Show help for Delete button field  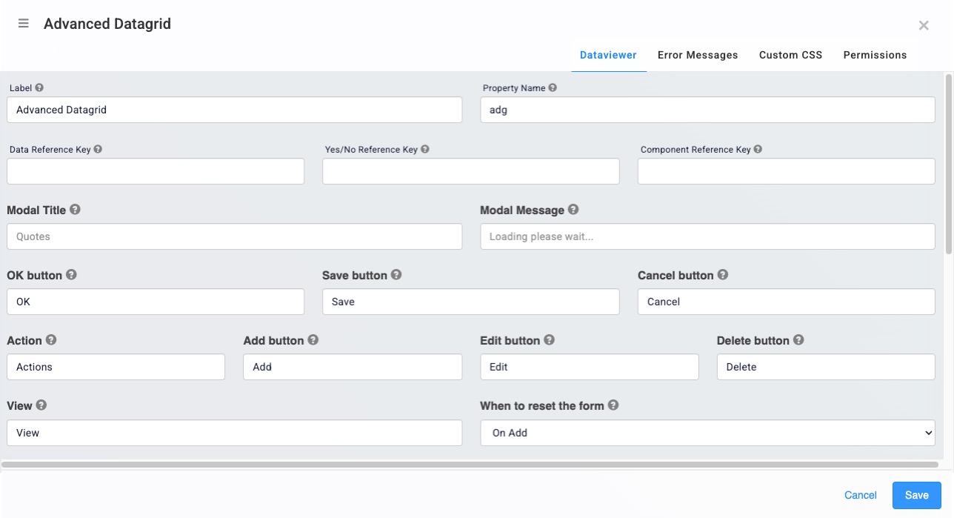point(798,340)
